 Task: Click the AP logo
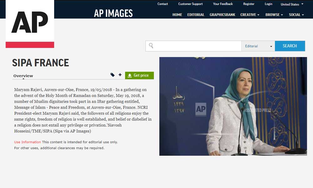coord(30,24)
